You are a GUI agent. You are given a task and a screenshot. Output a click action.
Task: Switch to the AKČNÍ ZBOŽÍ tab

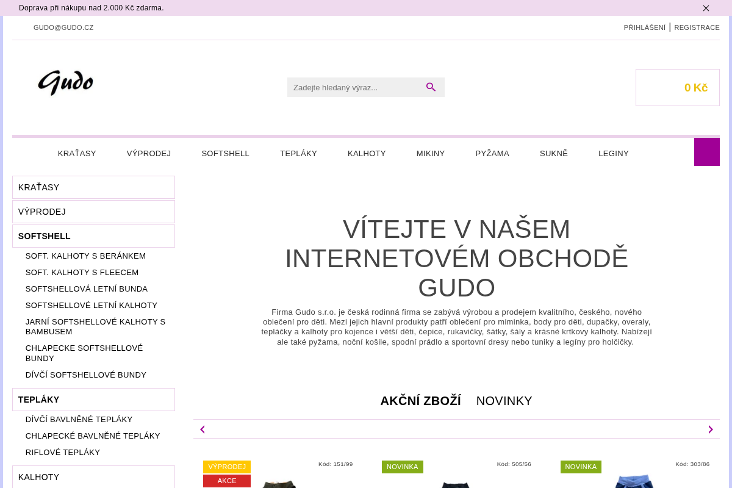pyautogui.click(x=421, y=401)
